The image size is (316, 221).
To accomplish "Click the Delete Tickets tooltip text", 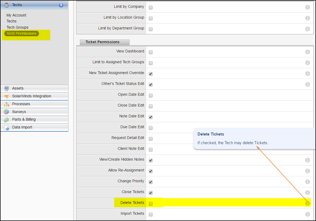I will pos(233,143).
